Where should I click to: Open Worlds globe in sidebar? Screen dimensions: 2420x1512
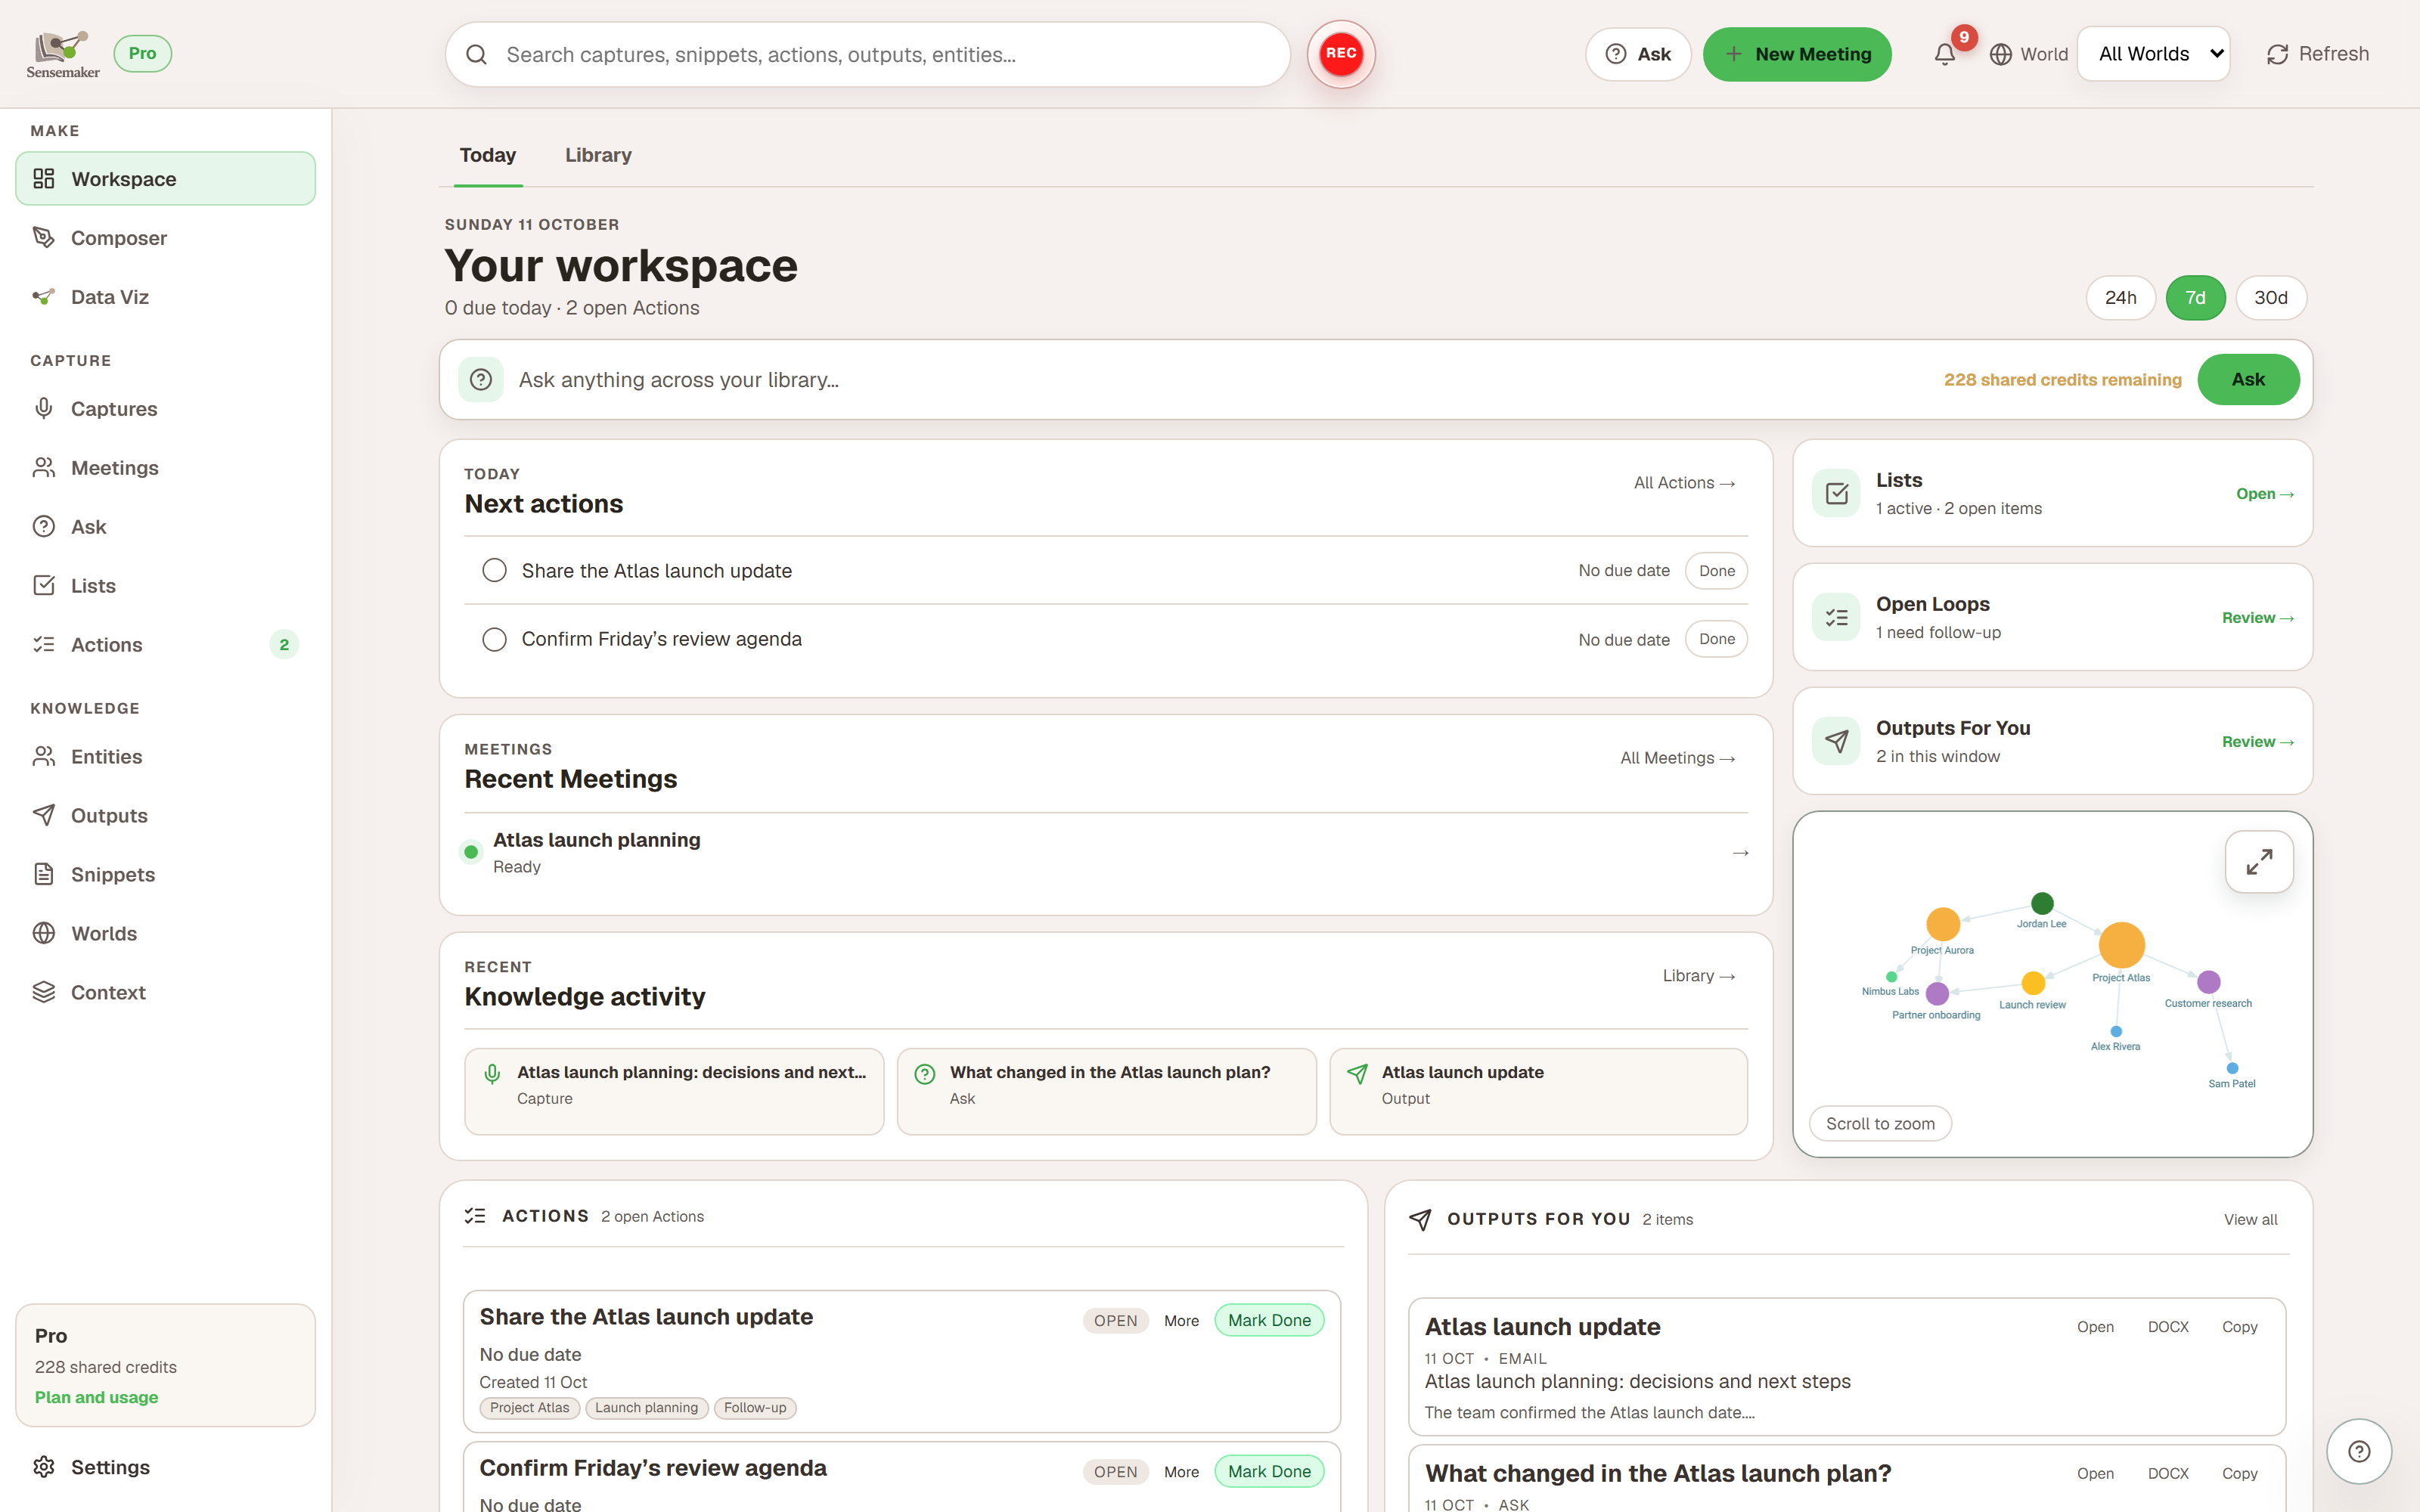(x=165, y=933)
